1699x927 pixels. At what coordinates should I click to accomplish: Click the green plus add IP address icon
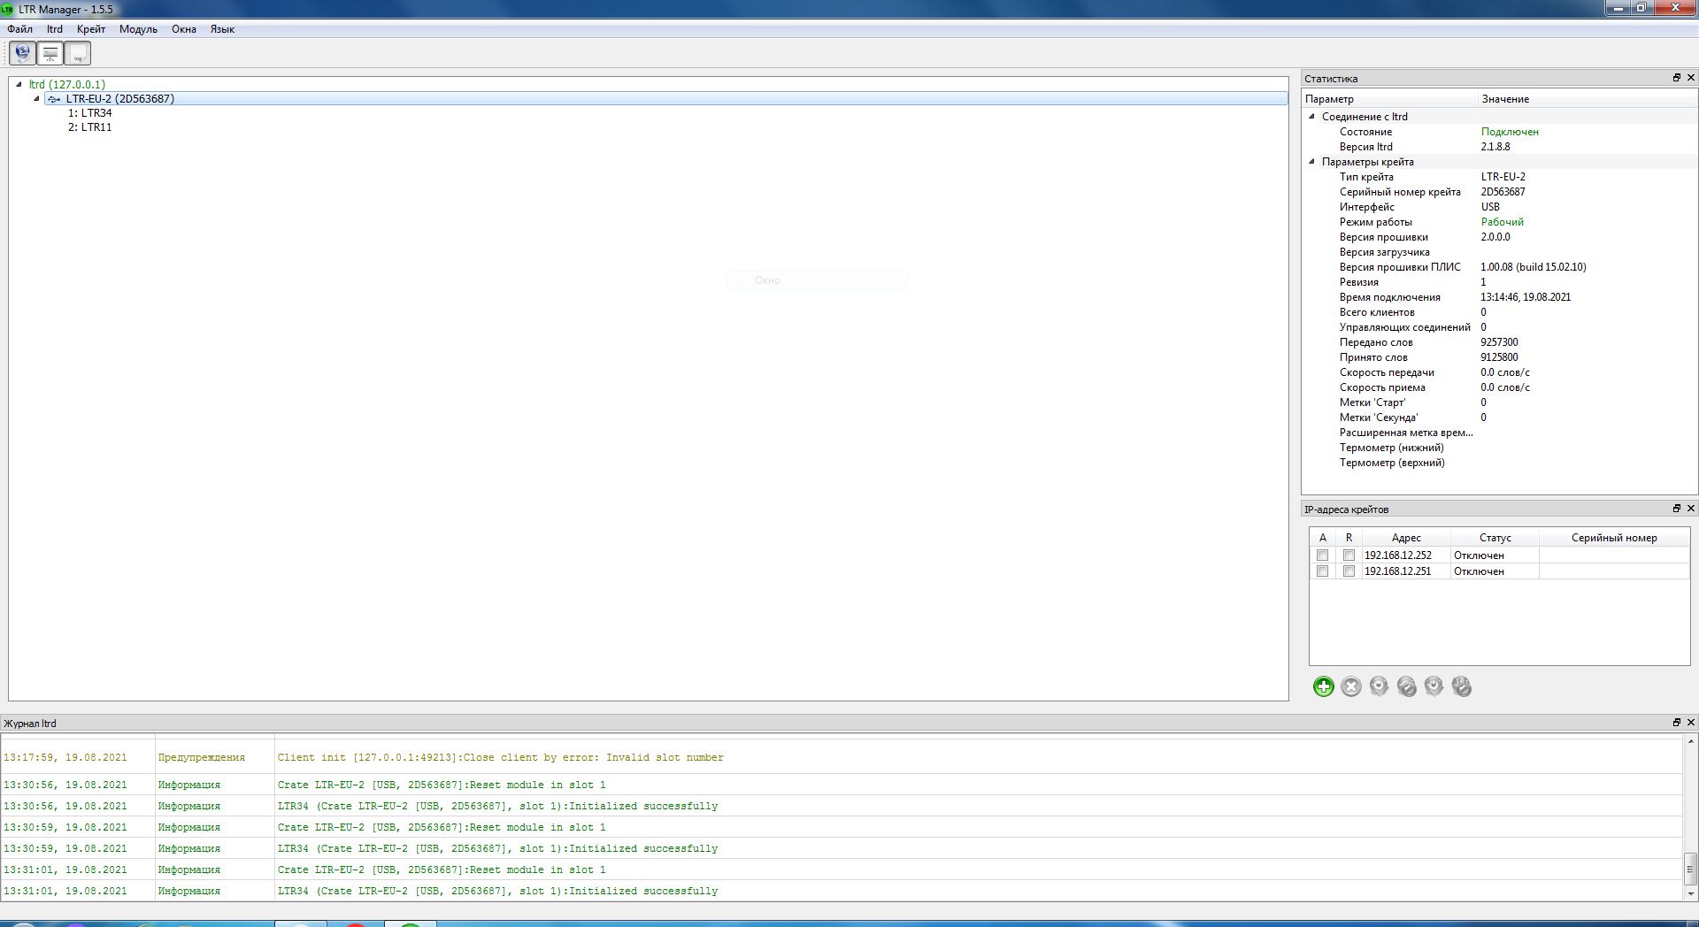[x=1323, y=686]
